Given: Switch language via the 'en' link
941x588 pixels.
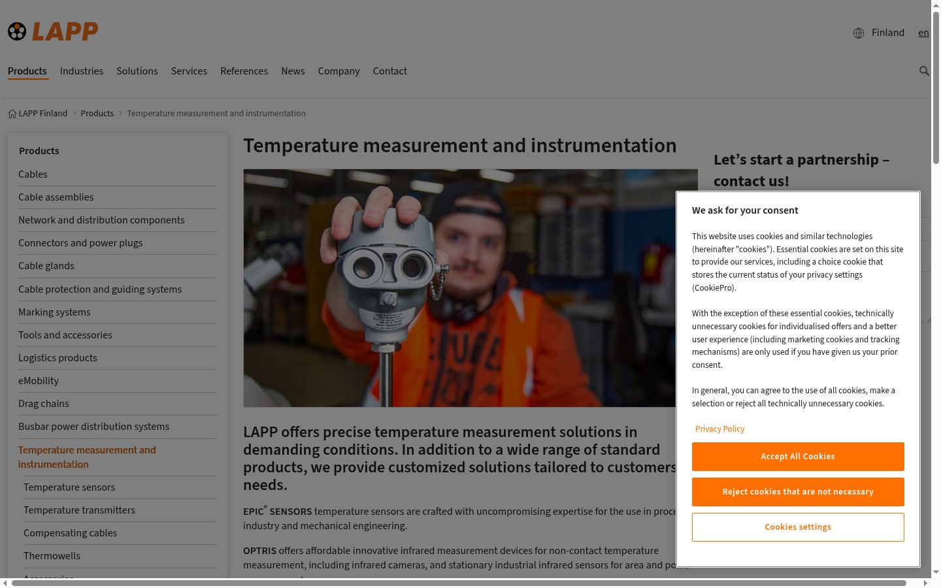Looking at the screenshot, I should click(x=923, y=33).
